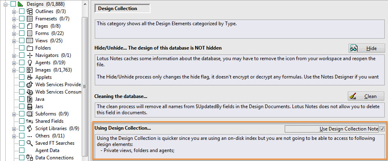Click the Agents lightbulb icon

coord(30,63)
